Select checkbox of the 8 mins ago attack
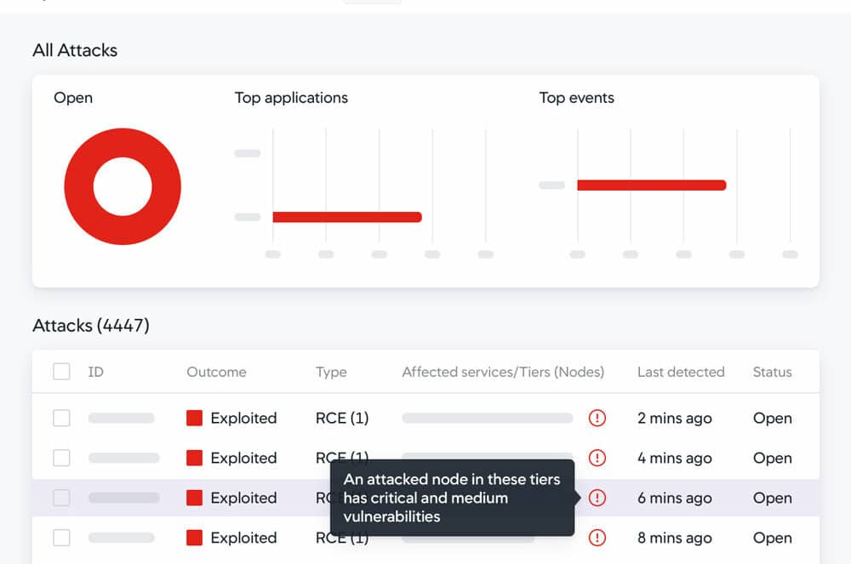The width and height of the screenshot is (851, 564). (x=61, y=538)
